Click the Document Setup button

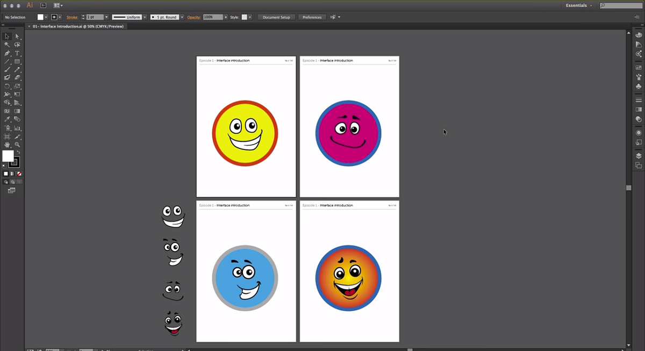(x=276, y=17)
